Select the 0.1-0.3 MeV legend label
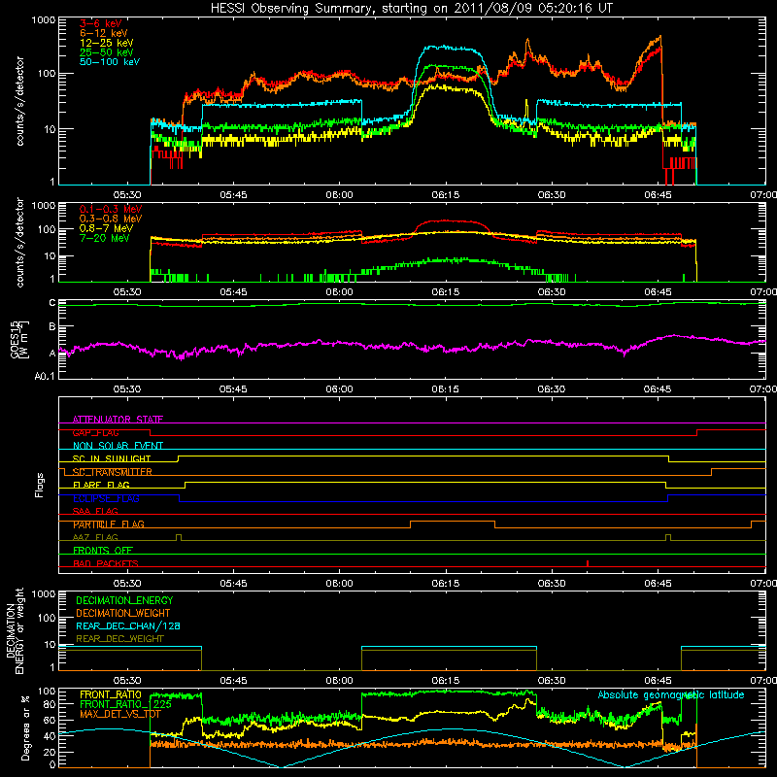This screenshot has width=777, height=777. 111,209
